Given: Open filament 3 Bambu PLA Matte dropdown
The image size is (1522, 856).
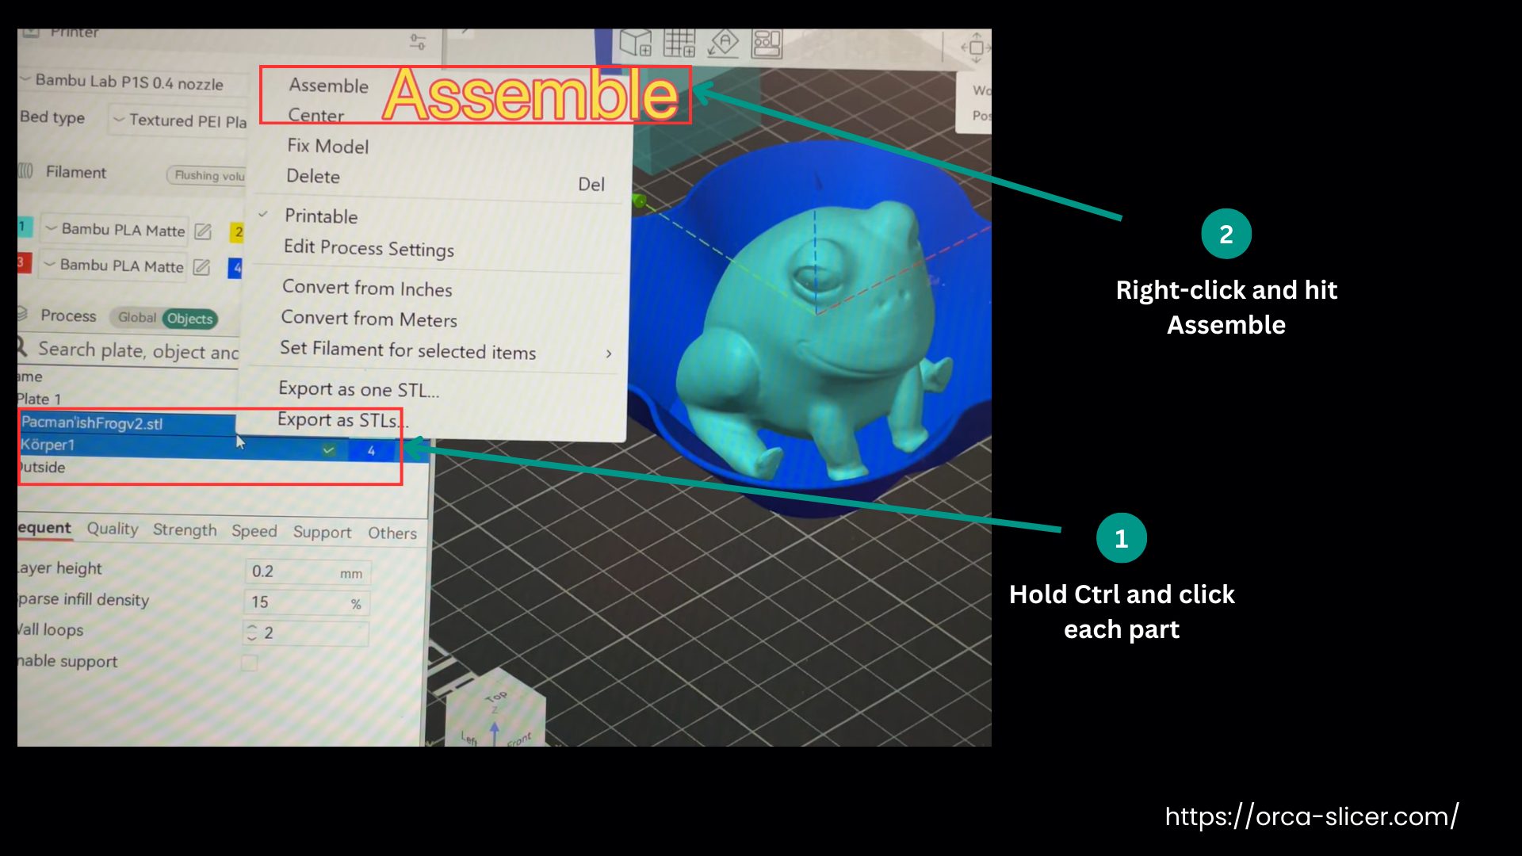Looking at the screenshot, I should click(114, 266).
